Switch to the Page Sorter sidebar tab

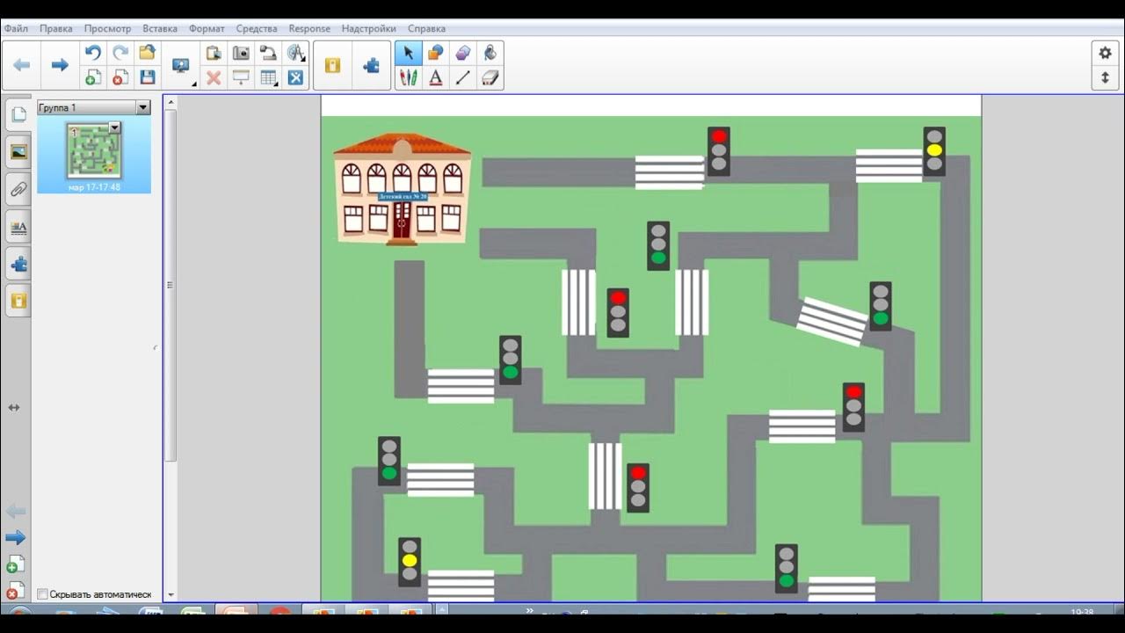tap(18, 114)
